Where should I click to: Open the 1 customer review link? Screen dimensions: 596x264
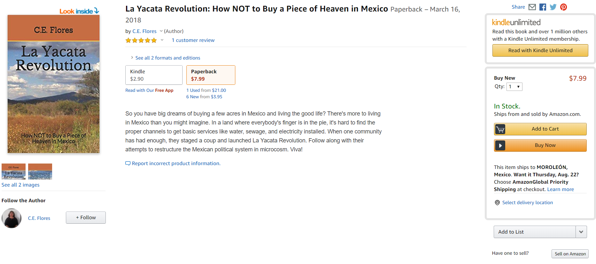(x=193, y=40)
